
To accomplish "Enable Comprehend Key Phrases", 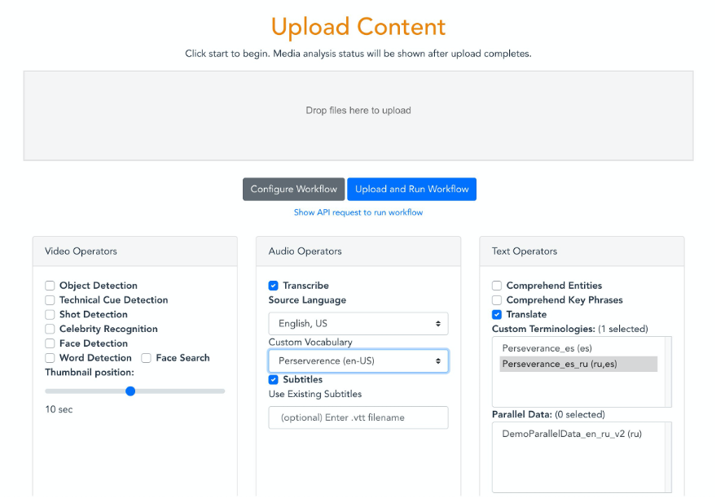I will [x=497, y=300].
